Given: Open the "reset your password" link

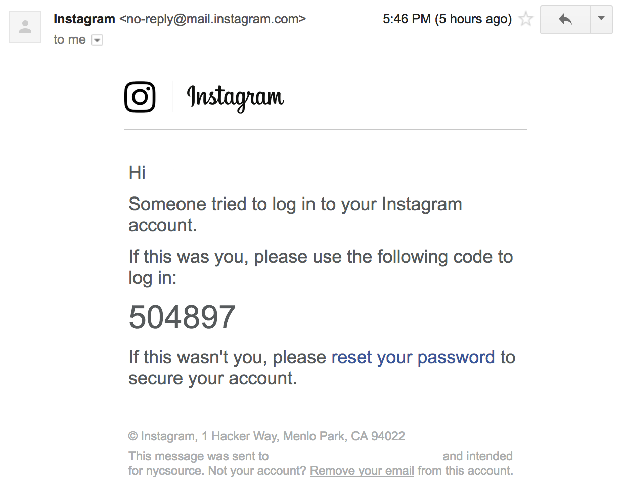Looking at the screenshot, I should (x=413, y=357).
